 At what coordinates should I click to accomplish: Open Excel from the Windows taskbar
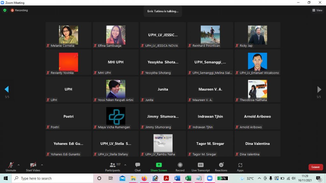coord(188,178)
